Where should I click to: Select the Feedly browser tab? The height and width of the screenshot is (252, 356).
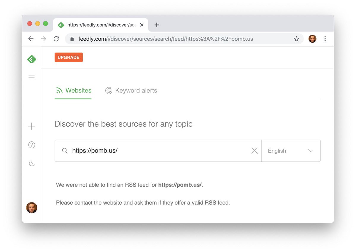pyautogui.click(x=101, y=25)
